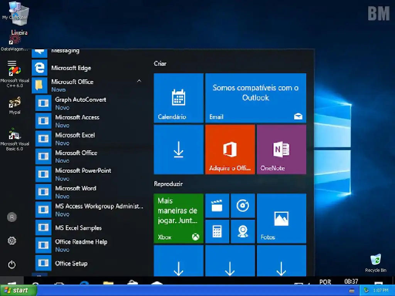The width and height of the screenshot is (395, 296).
Task: Open the Settings gear in Start menu
Action: click(12, 241)
